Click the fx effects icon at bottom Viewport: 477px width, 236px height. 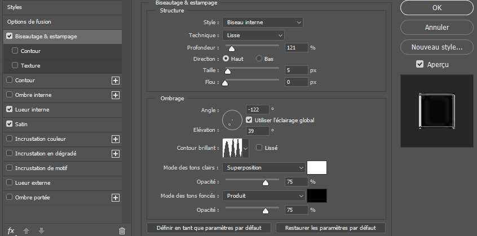[x=11, y=230]
